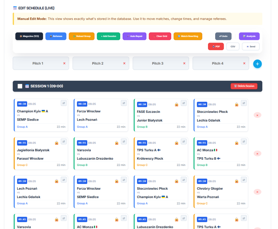
Task: Tick the Session 1 header checkbox
Action: coord(20,86)
